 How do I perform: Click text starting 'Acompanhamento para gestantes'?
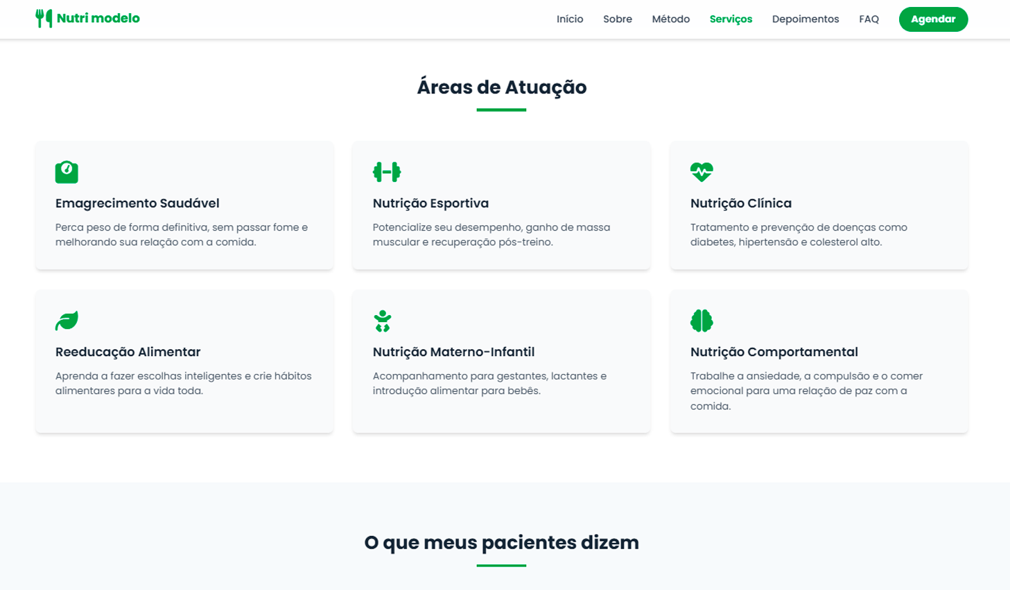point(489,384)
